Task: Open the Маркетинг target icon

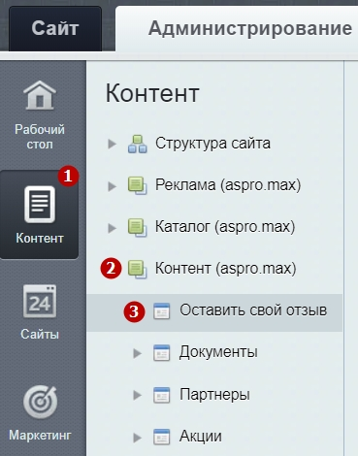Action: [x=40, y=402]
